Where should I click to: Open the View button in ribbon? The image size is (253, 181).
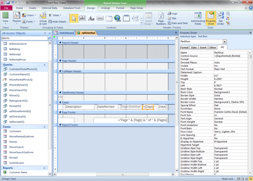coord(5,18)
